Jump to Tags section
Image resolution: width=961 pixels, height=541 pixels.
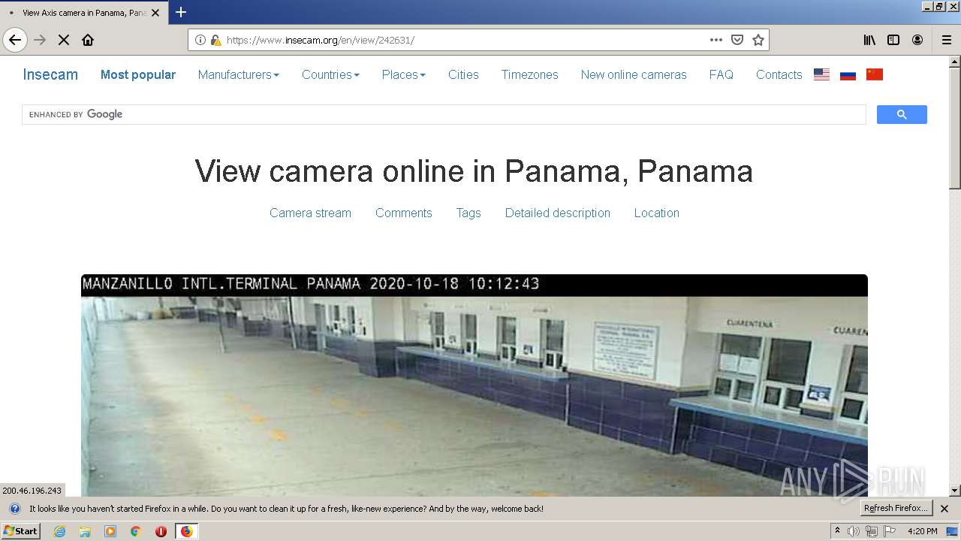point(468,213)
